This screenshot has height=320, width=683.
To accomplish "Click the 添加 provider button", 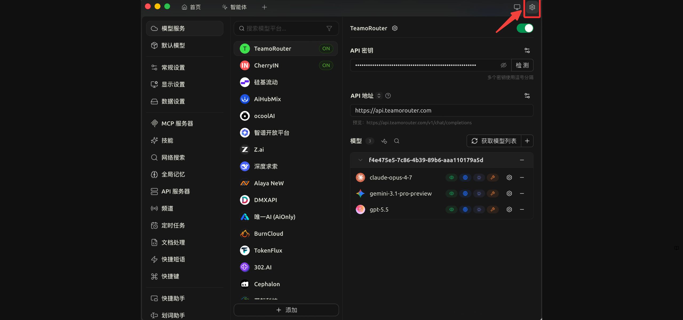I will [286, 310].
